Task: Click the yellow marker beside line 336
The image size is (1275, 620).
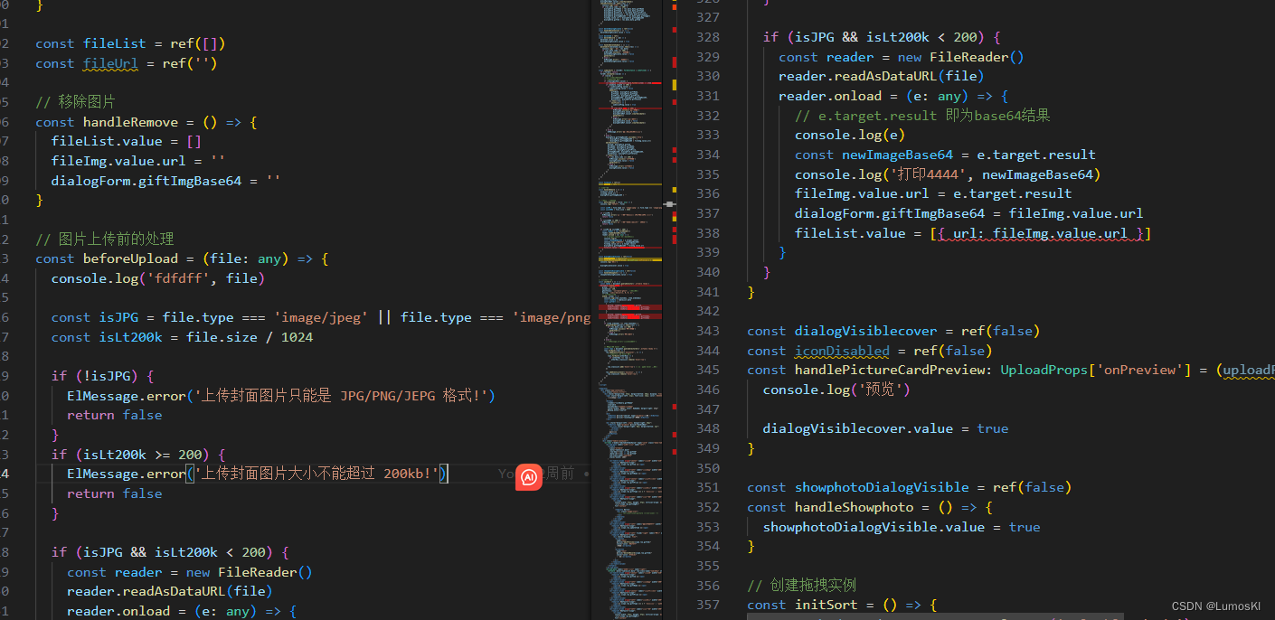Action: pyautogui.click(x=674, y=193)
